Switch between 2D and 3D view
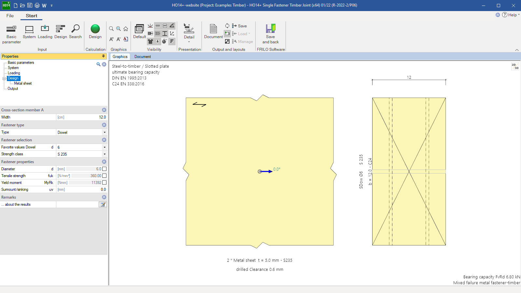 click(x=515, y=66)
